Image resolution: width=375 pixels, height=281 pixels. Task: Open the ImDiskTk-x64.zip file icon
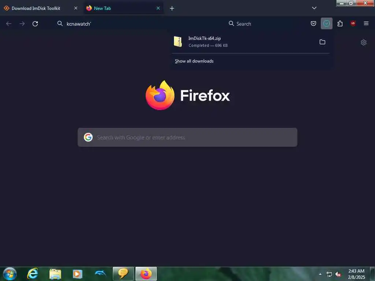point(178,42)
